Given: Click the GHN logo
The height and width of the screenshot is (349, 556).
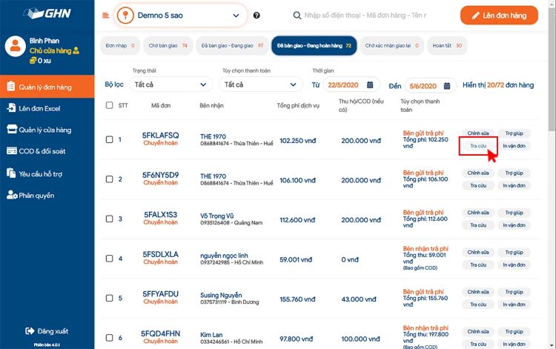Looking at the screenshot, I should tap(47, 14).
